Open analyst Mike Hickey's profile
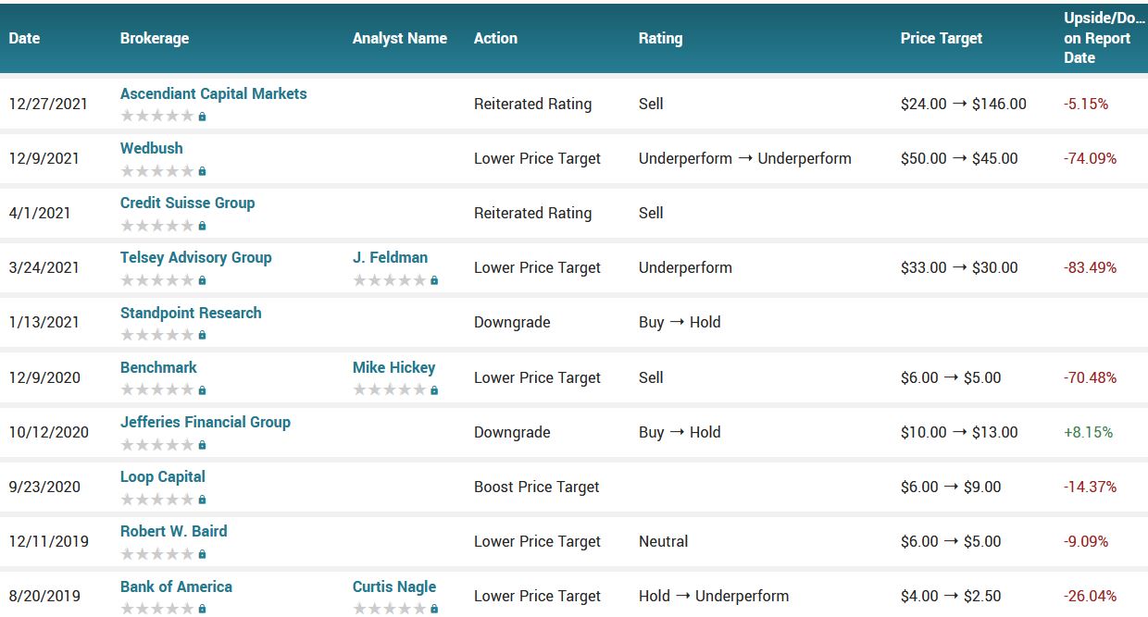Image resolution: width=1148 pixels, height=617 pixels. click(x=393, y=367)
